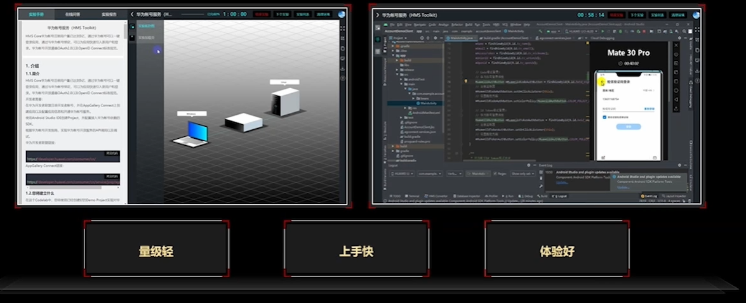Screen dimensions: 746x303
Task: Click the laptop device in topology canvas
Action: tap(192, 133)
